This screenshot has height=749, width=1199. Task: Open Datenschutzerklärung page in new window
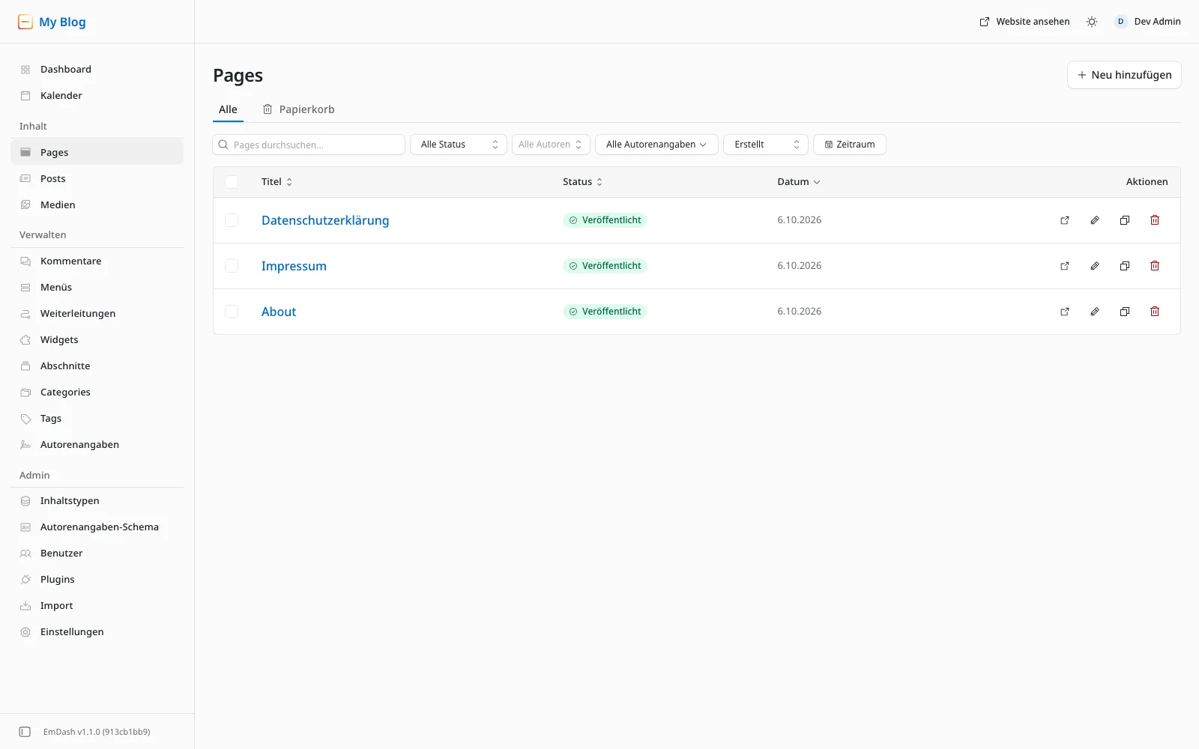tap(1065, 220)
